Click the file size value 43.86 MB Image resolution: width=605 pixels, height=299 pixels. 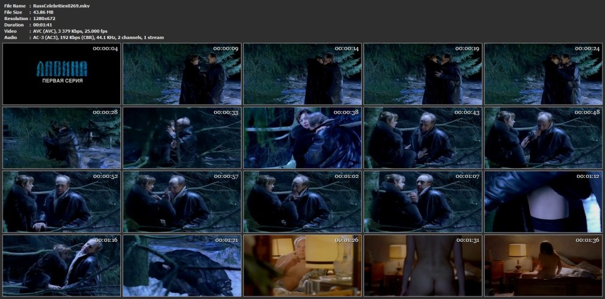click(x=43, y=12)
